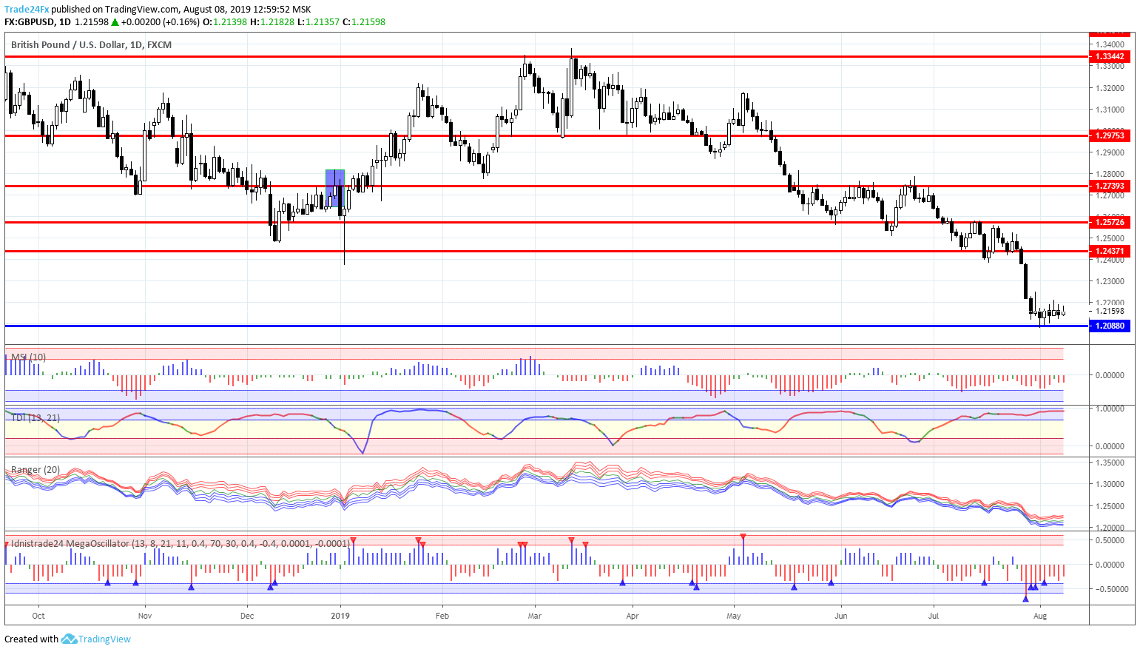
Task: Click the 1.33442 red price label
Action: tap(1110, 56)
